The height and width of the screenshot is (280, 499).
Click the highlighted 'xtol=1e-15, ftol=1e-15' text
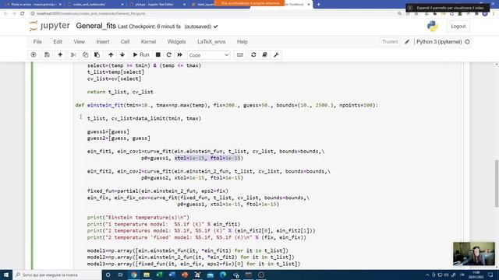coord(208,158)
